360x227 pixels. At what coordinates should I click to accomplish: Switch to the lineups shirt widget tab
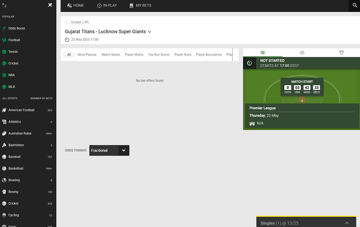[341, 53]
